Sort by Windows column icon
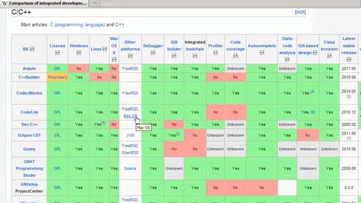Image resolution: width=361 pixels, height=203 pixels. [x=79, y=52]
